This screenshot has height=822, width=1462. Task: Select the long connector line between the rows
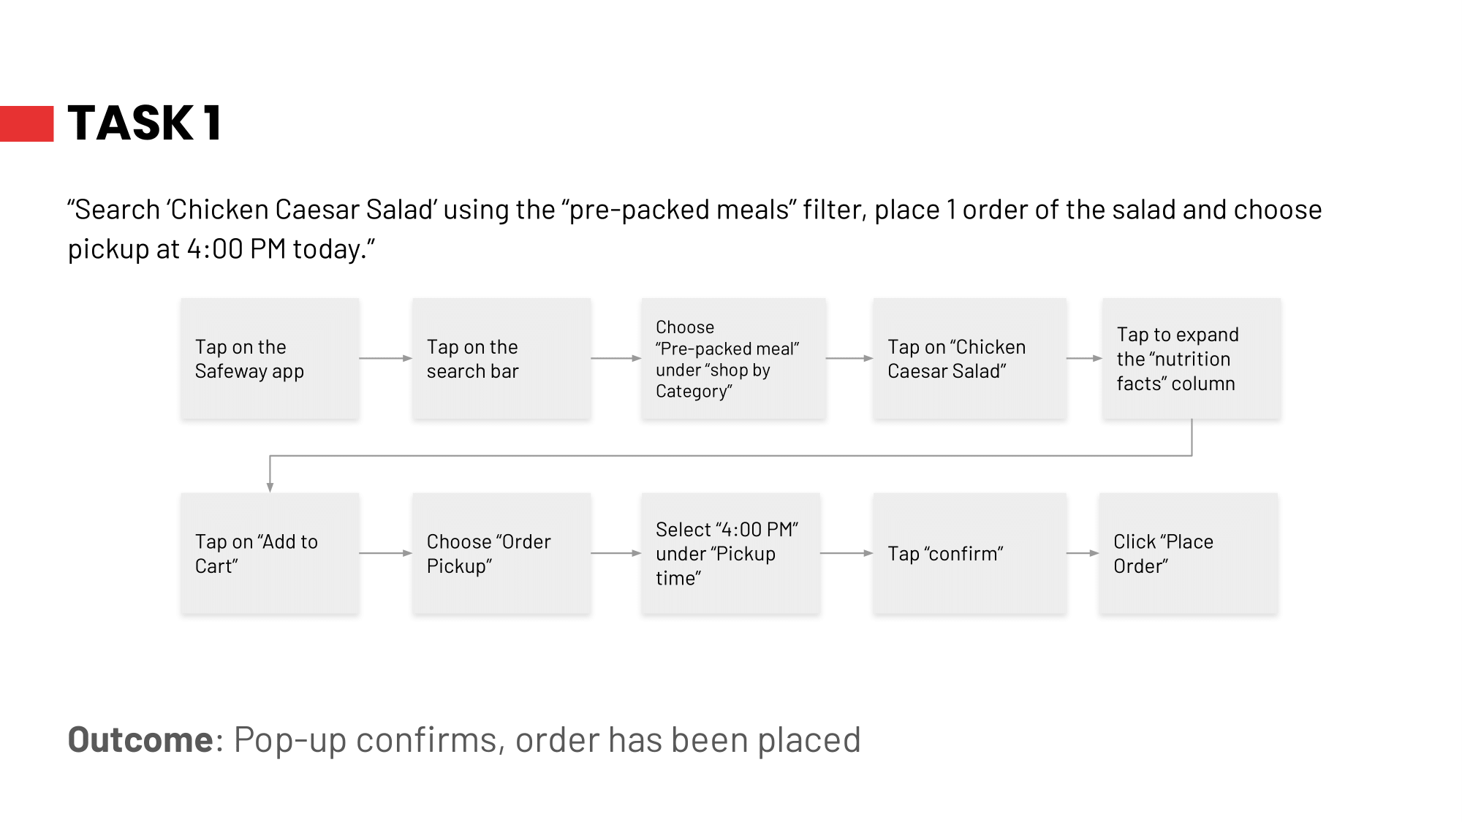tap(731, 456)
